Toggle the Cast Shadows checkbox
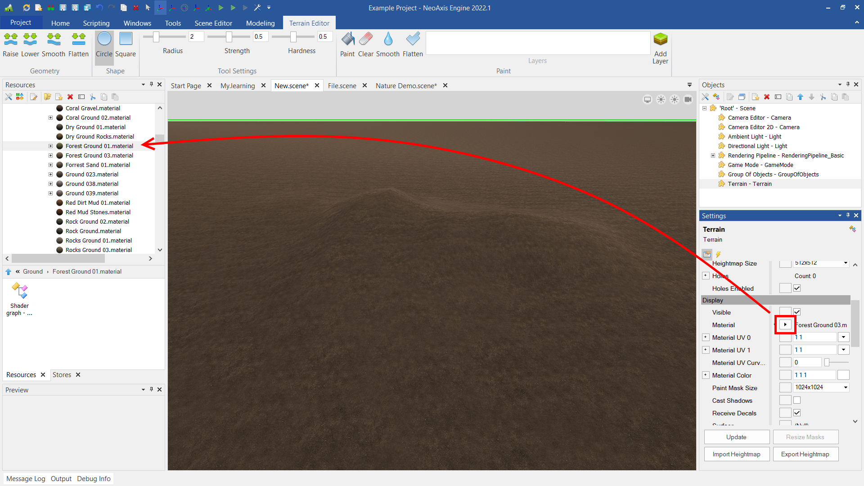The image size is (864, 486). click(x=797, y=400)
